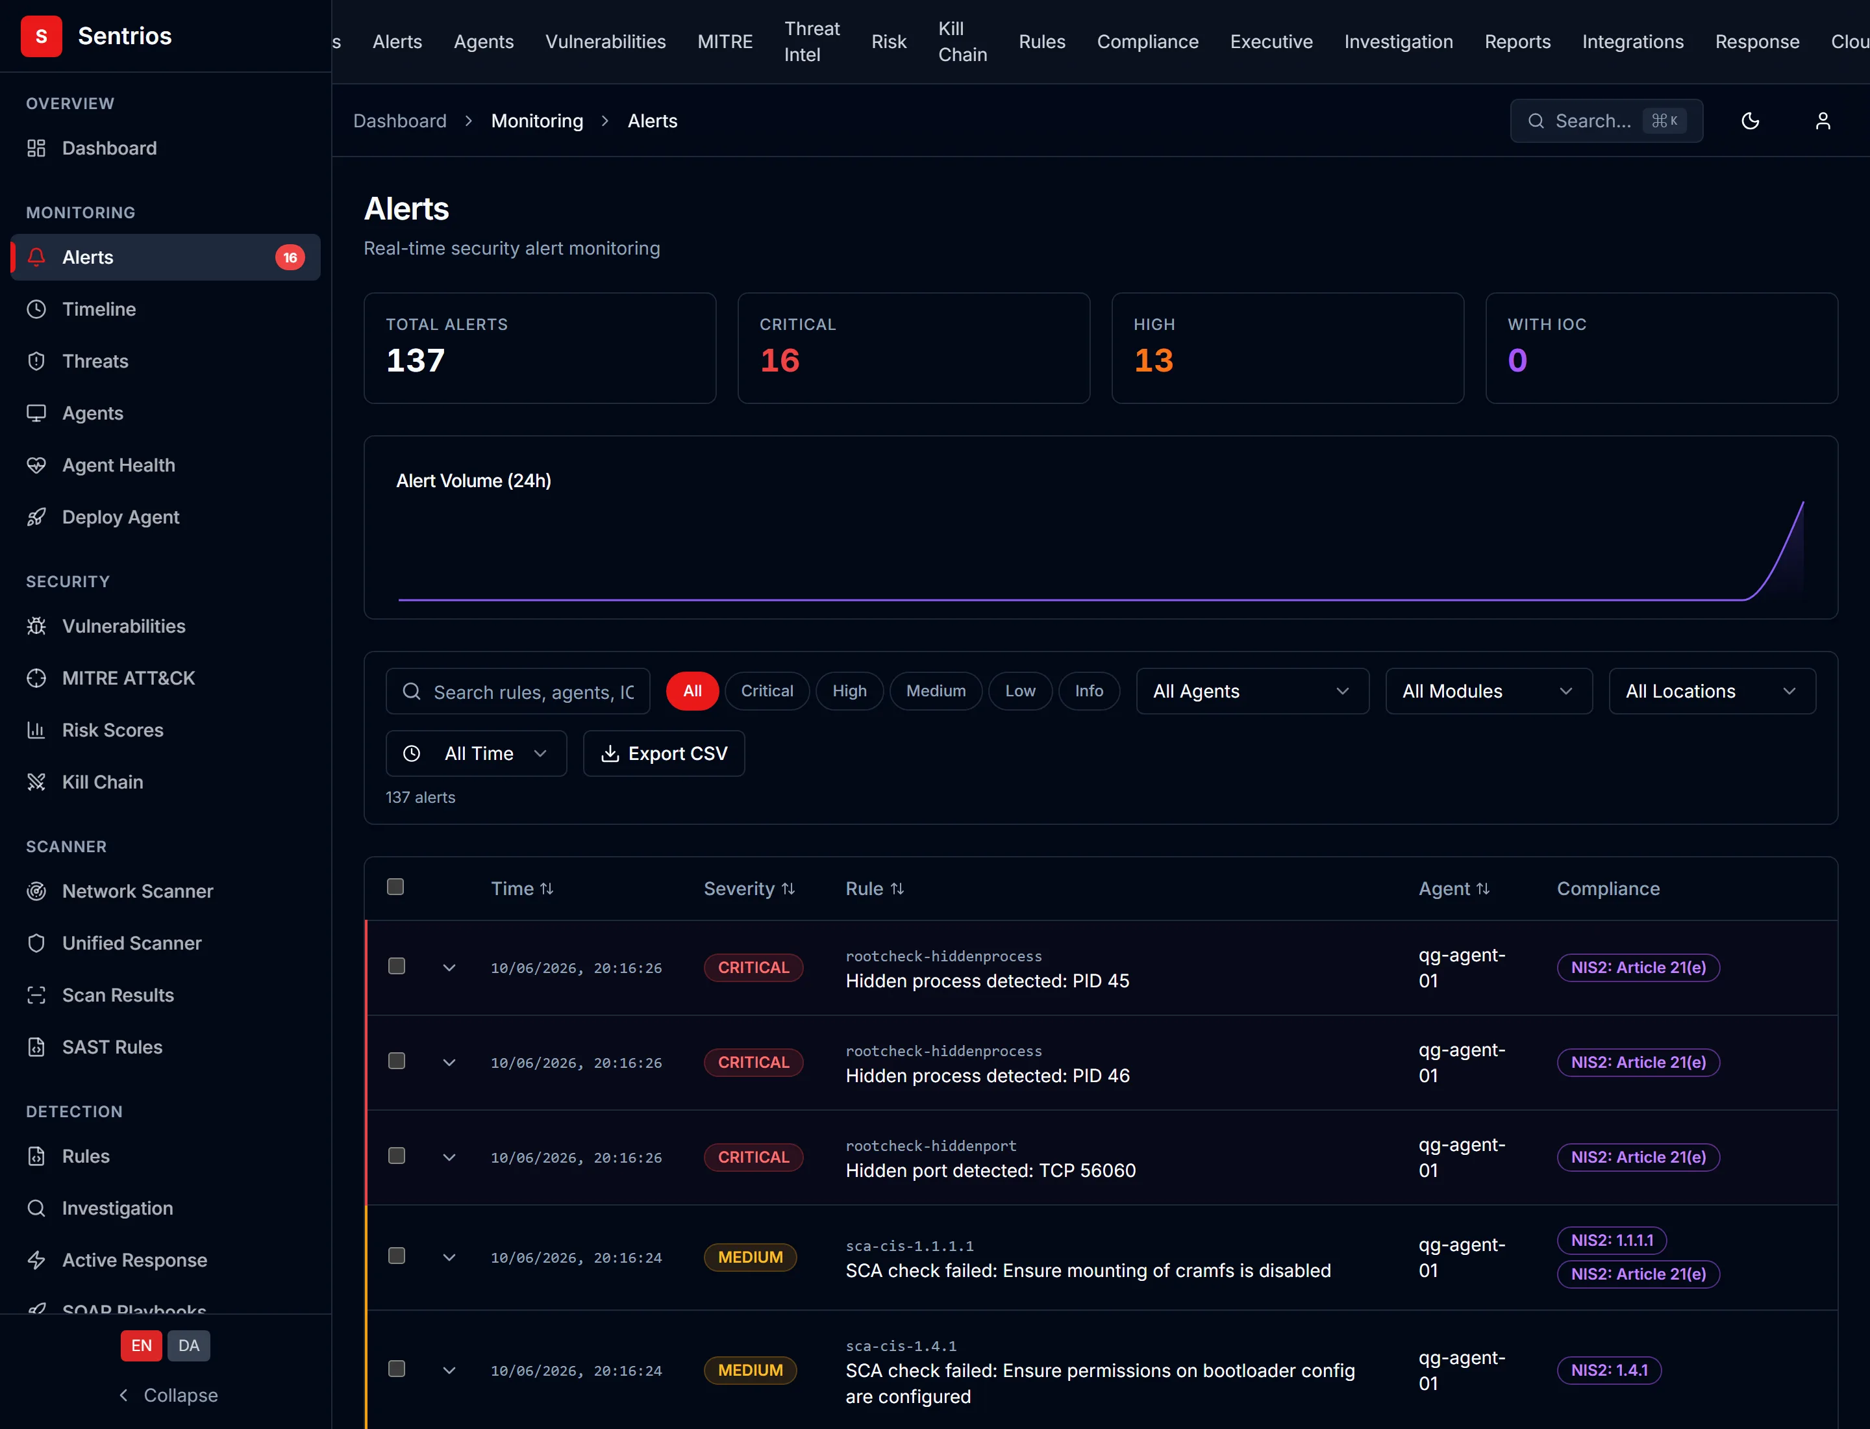
Task: Click NIS2: 1.4.1 compliance tag
Action: pyautogui.click(x=1608, y=1371)
